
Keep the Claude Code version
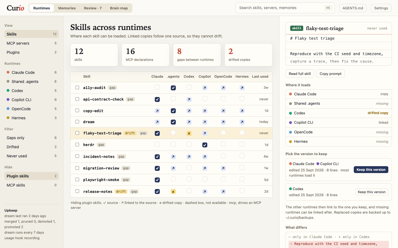click(x=371, y=170)
